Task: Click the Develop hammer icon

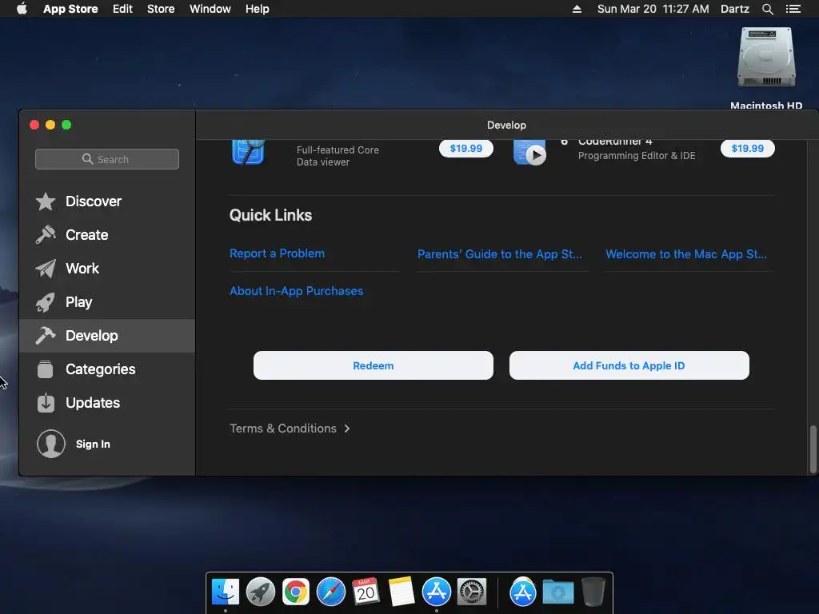Action: click(x=46, y=336)
